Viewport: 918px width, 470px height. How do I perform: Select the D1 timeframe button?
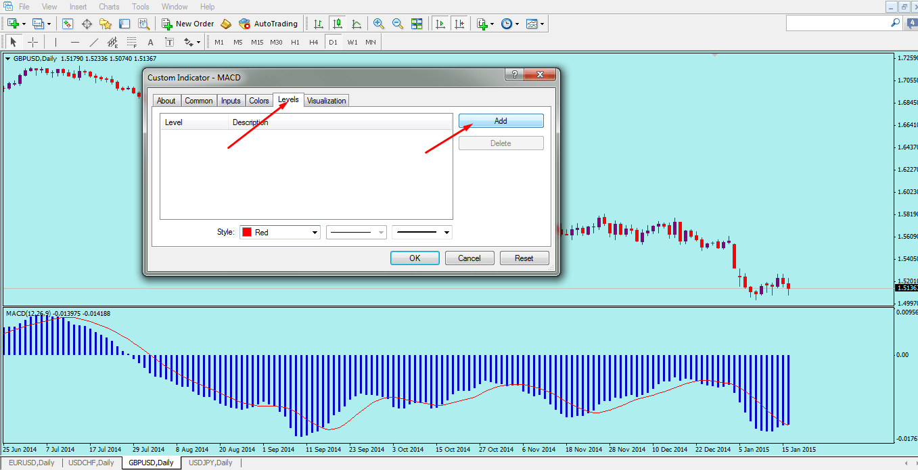coord(333,42)
